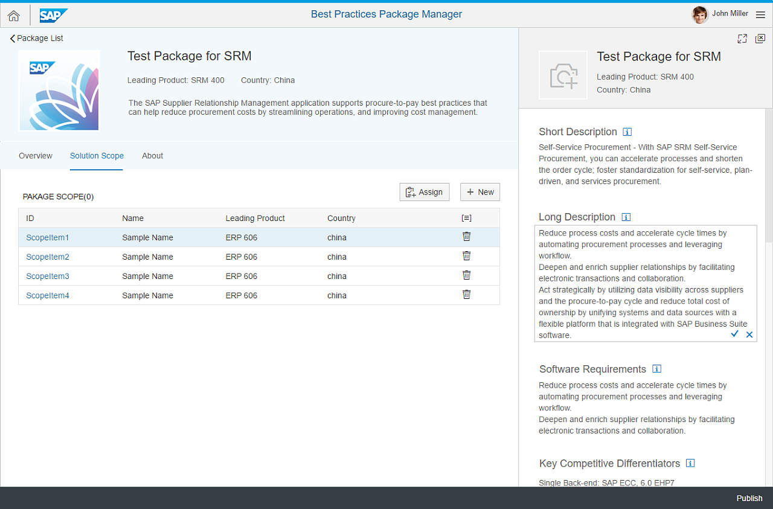Screen dimensions: 773x509
Task: Click the Country column header
Action: pos(341,218)
